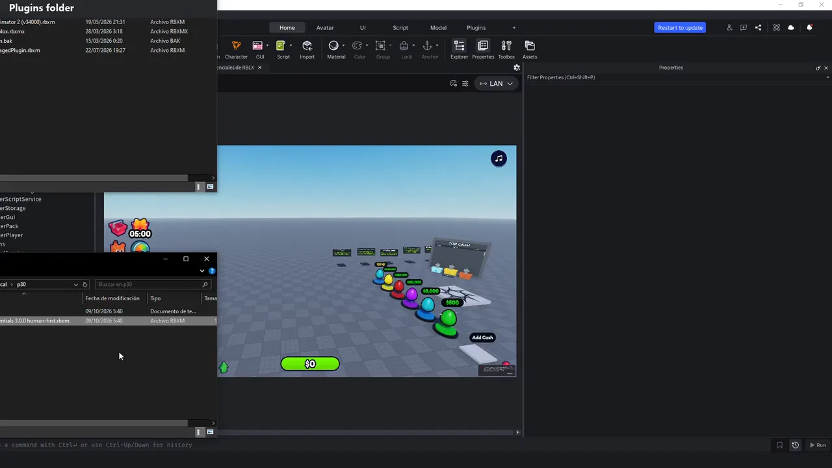The width and height of the screenshot is (832, 468).
Task: Select the human-first.rbxm file row
Action: (108, 320)
